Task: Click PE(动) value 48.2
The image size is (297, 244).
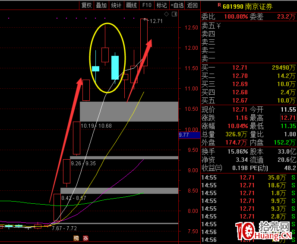Action: click(x=290, y=168)
